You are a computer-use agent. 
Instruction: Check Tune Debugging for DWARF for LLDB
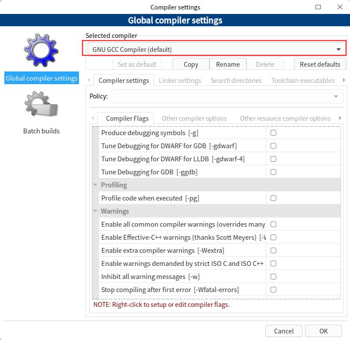pyautogui.click(x=273, y=159)
